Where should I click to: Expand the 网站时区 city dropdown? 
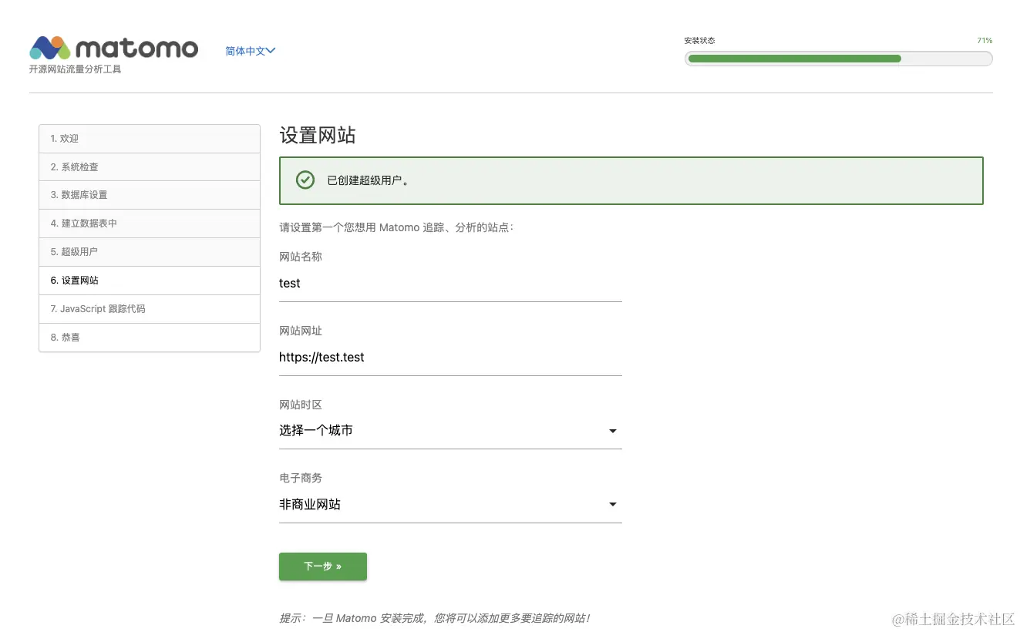pyautogui.click(x=450, y=431)
